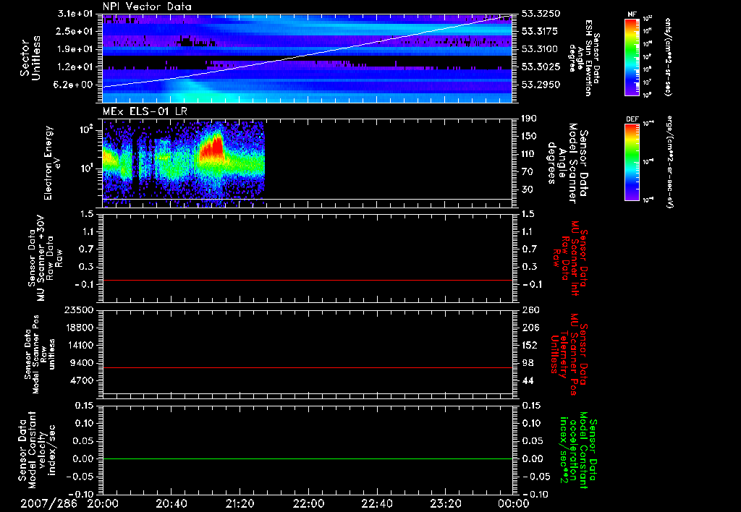Click the 30 scanner angle tick
This screenshot has width=741, height=512.
[x=527, y=189]
